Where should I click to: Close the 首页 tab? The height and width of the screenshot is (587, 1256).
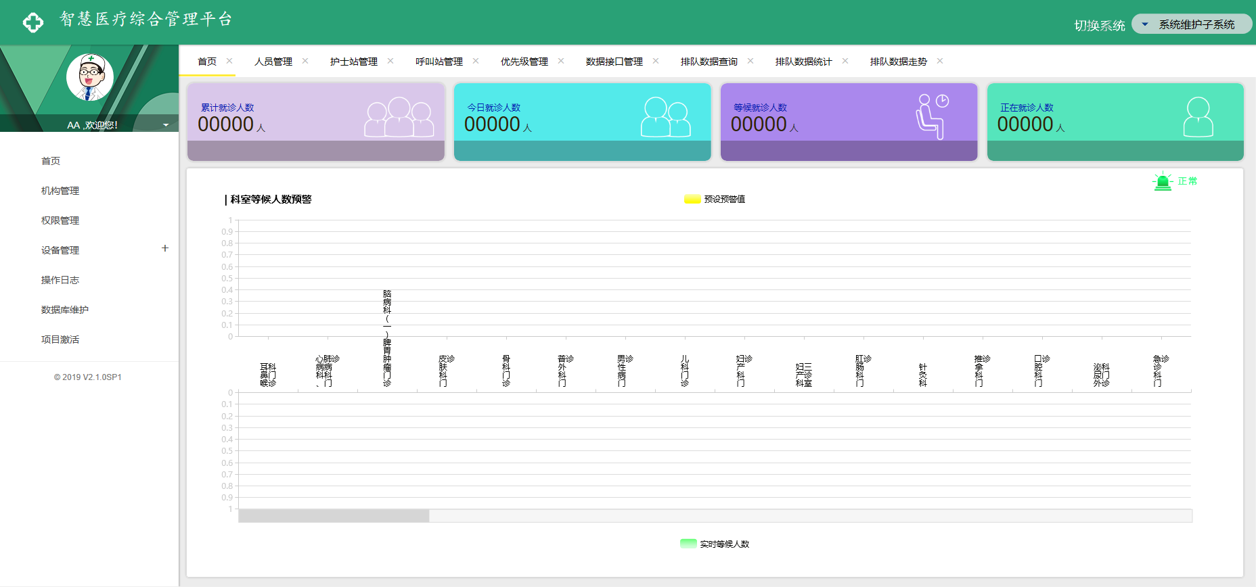(x=229, y=61)
